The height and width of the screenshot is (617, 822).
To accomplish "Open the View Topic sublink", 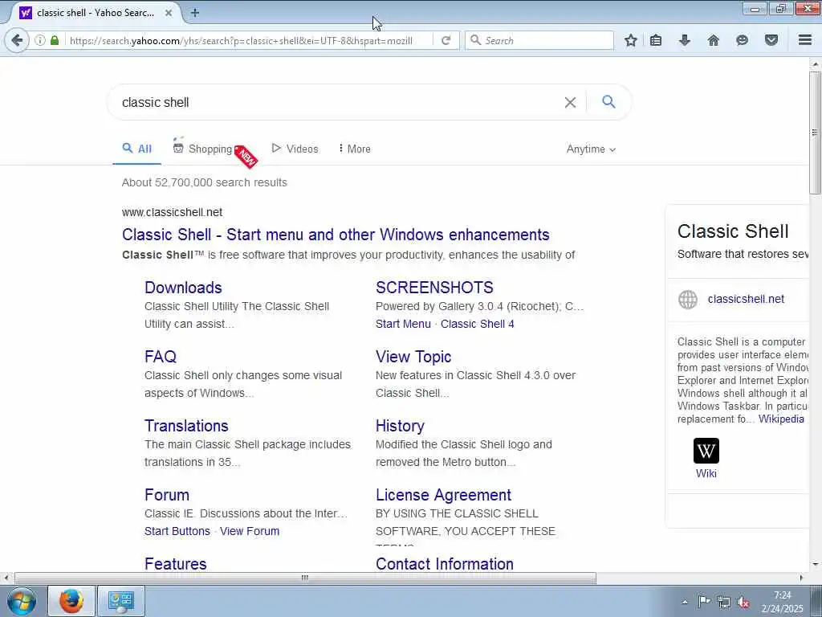I will pos(413,357).
